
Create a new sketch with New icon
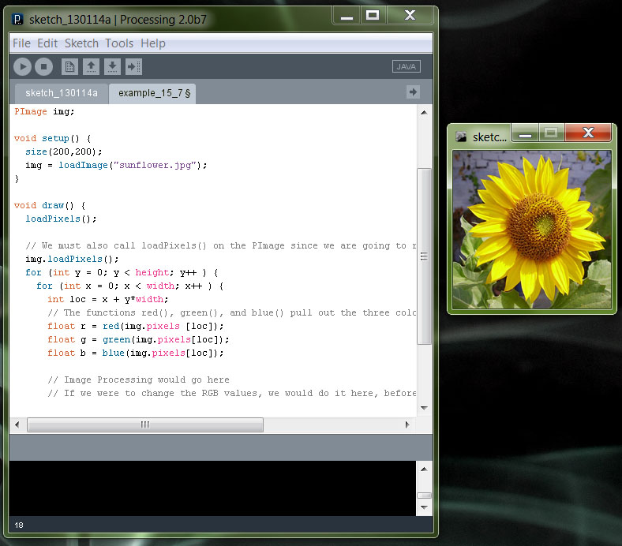coord(69,67)
